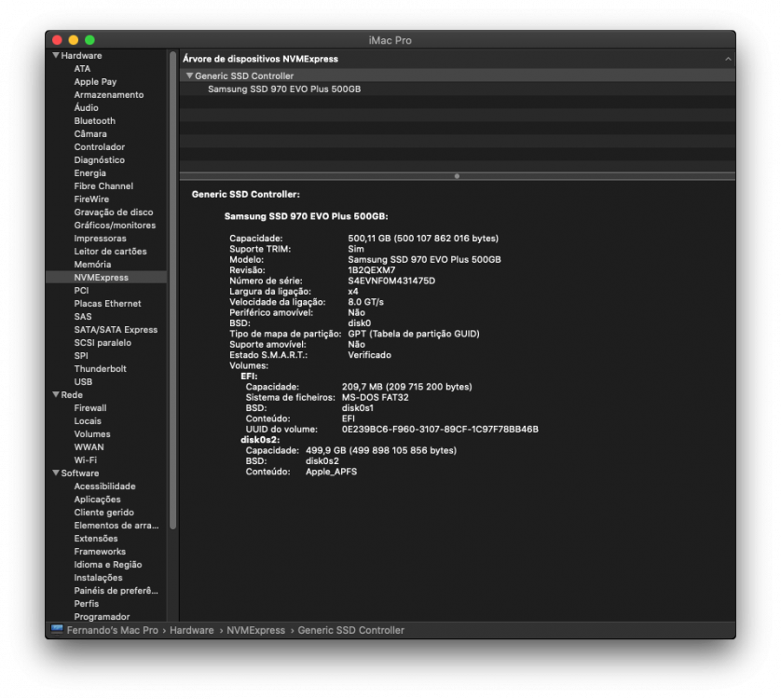781x699 pixels.
Task: Open the Impressoras category
Action: [x=100, y=239]
